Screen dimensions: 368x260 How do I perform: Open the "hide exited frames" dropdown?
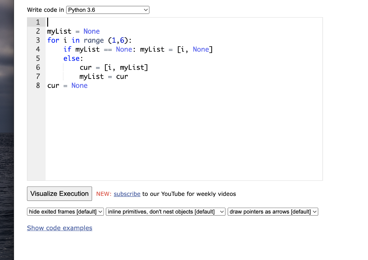65,211
